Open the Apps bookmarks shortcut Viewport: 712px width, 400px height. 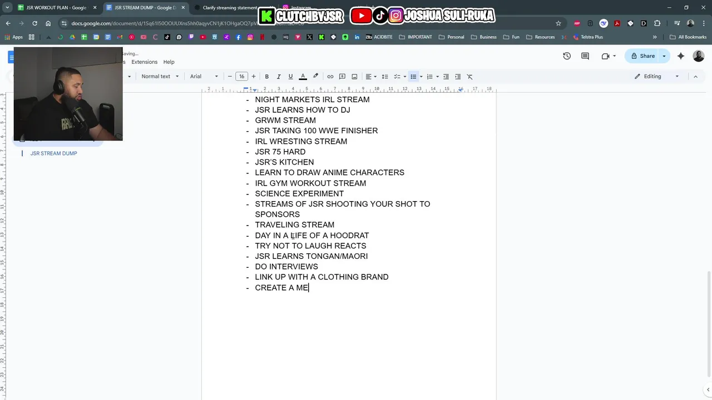[14, 37]
